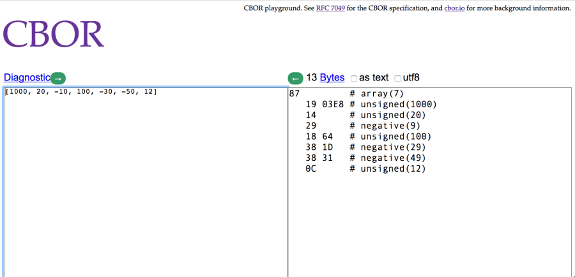Open the RFC 7049 specification link
Viewport: 575px width, 277px height.
330,8
